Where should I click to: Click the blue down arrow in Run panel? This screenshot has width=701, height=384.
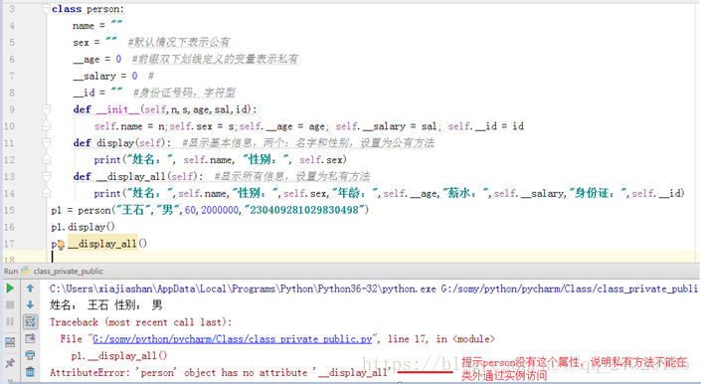[x=30, y=304]
